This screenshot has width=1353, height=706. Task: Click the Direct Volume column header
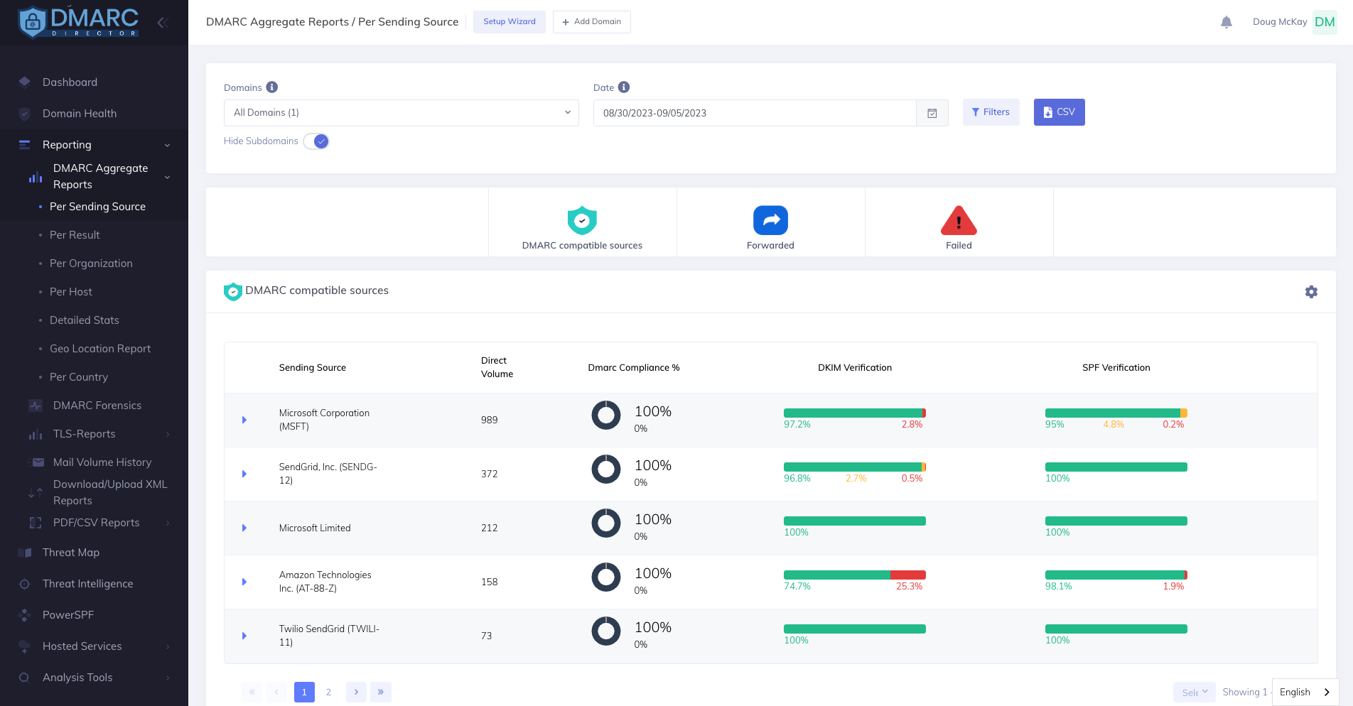click(497, 367)
